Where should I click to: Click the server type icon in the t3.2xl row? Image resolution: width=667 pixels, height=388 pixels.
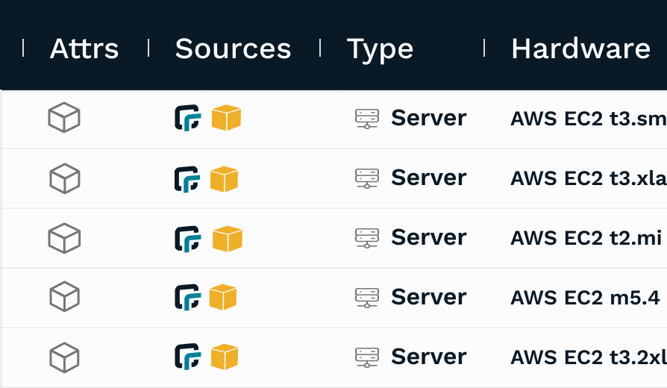point(366,357)
